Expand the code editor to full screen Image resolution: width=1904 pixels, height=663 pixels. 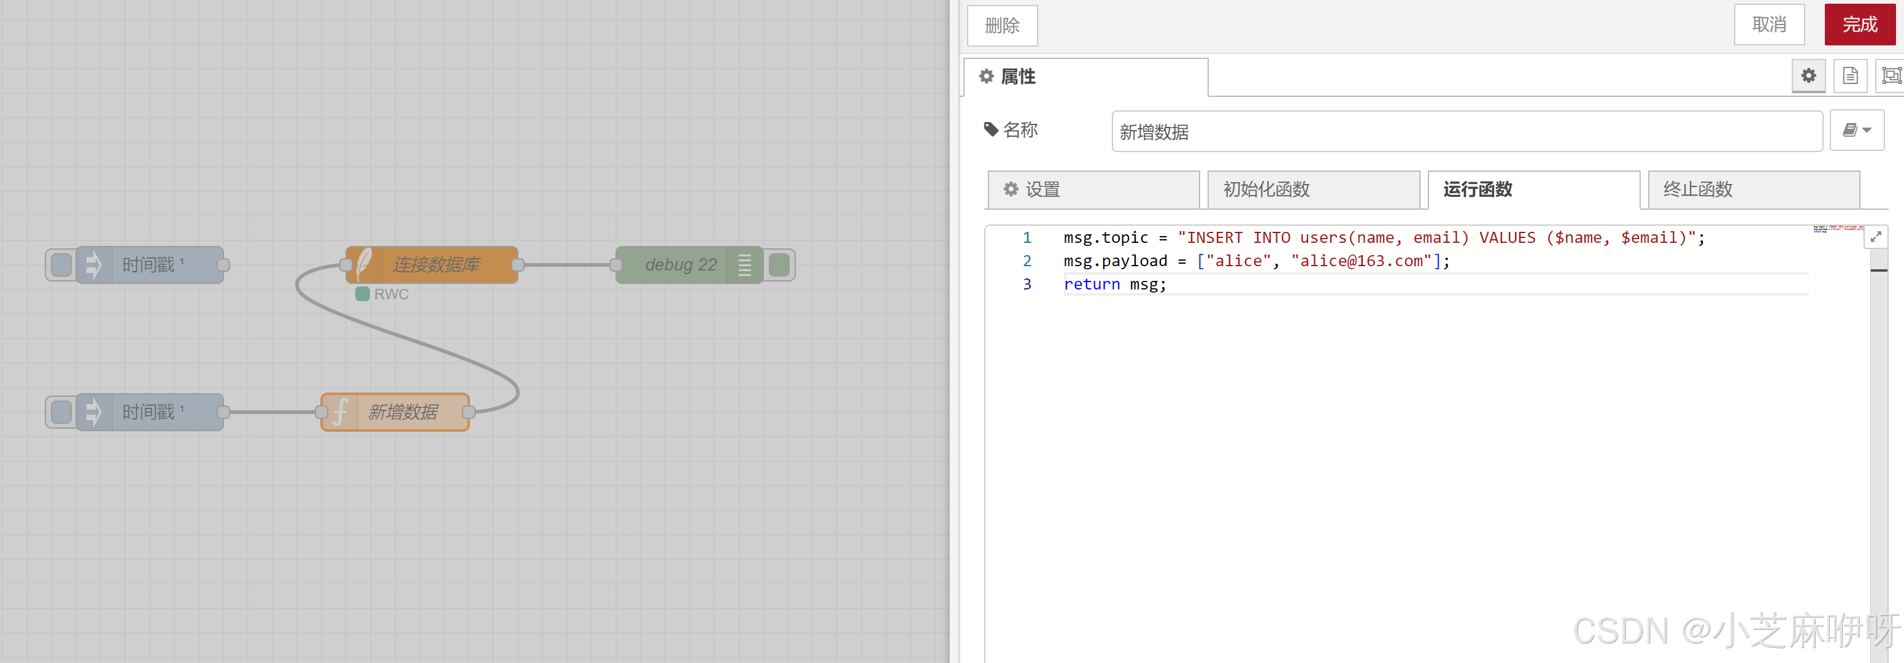pyautogui.click(x=1876, y=237)
